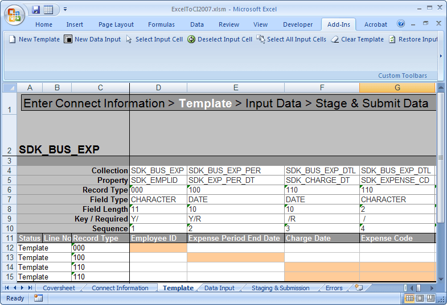The width and height of the screenshot is (447, 305).
Task: Click the grid table icon in quick access toolbar
Action: (x=48, y=10)
